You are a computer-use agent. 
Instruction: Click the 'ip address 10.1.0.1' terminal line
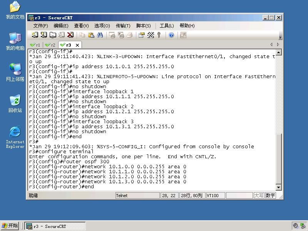pyautogui.click(x=102, y=67)
